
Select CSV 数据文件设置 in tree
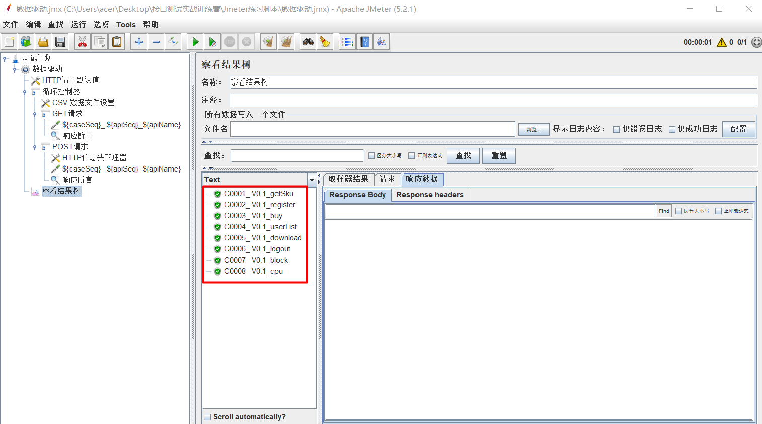coord(83,103)
